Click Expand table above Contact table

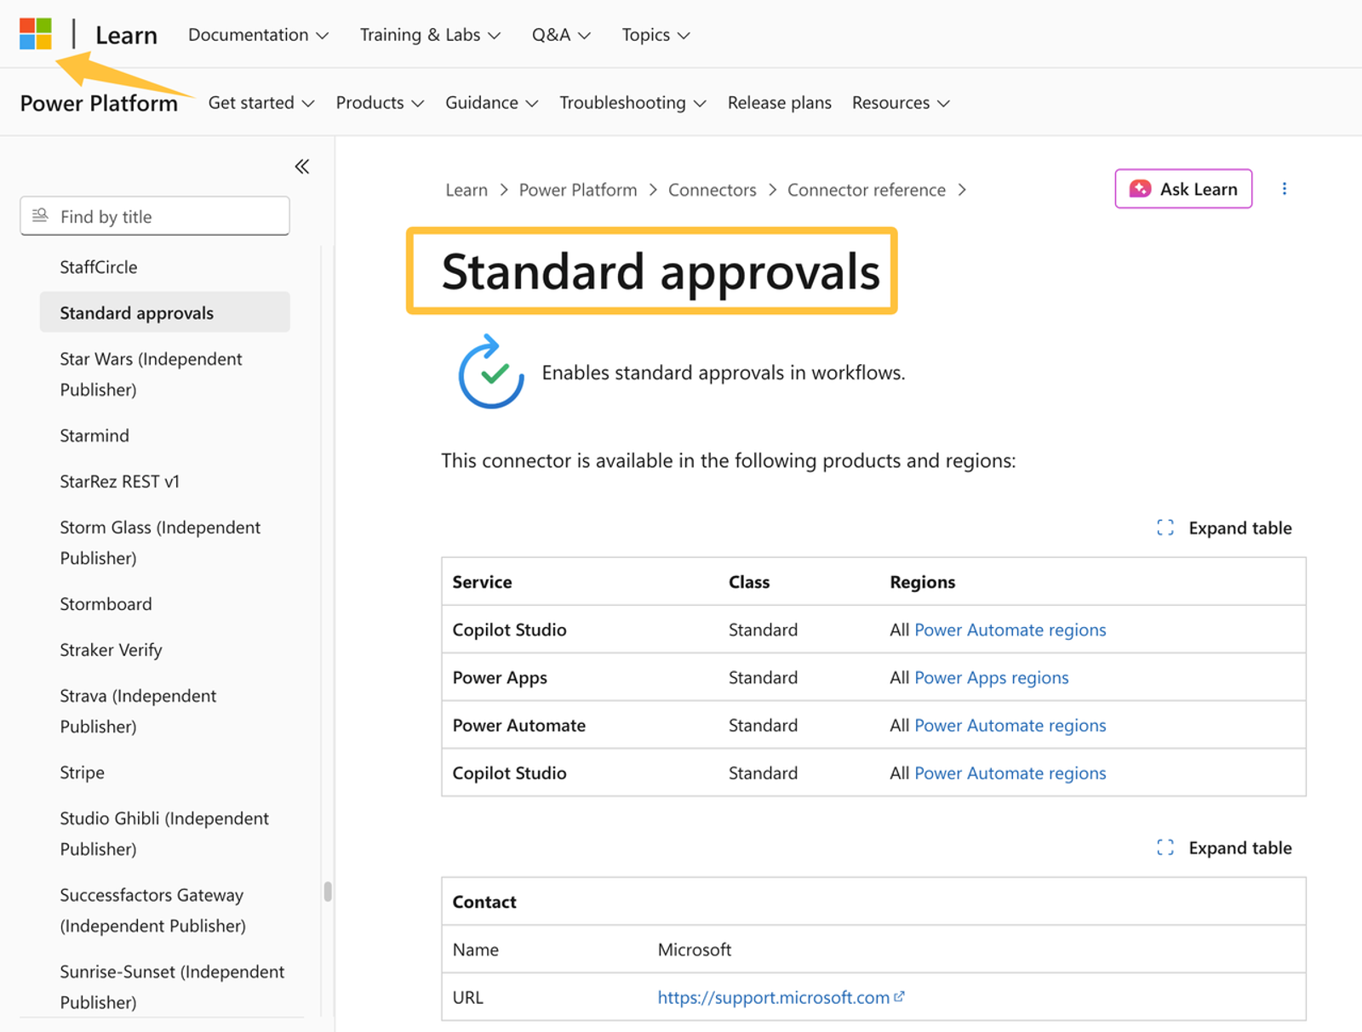point(1224,847)
